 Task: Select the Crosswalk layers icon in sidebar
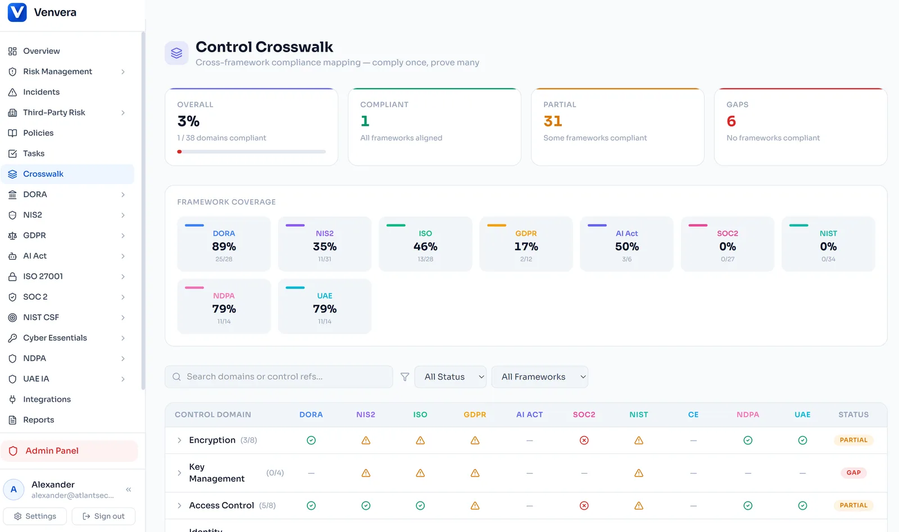pos(12,174)
